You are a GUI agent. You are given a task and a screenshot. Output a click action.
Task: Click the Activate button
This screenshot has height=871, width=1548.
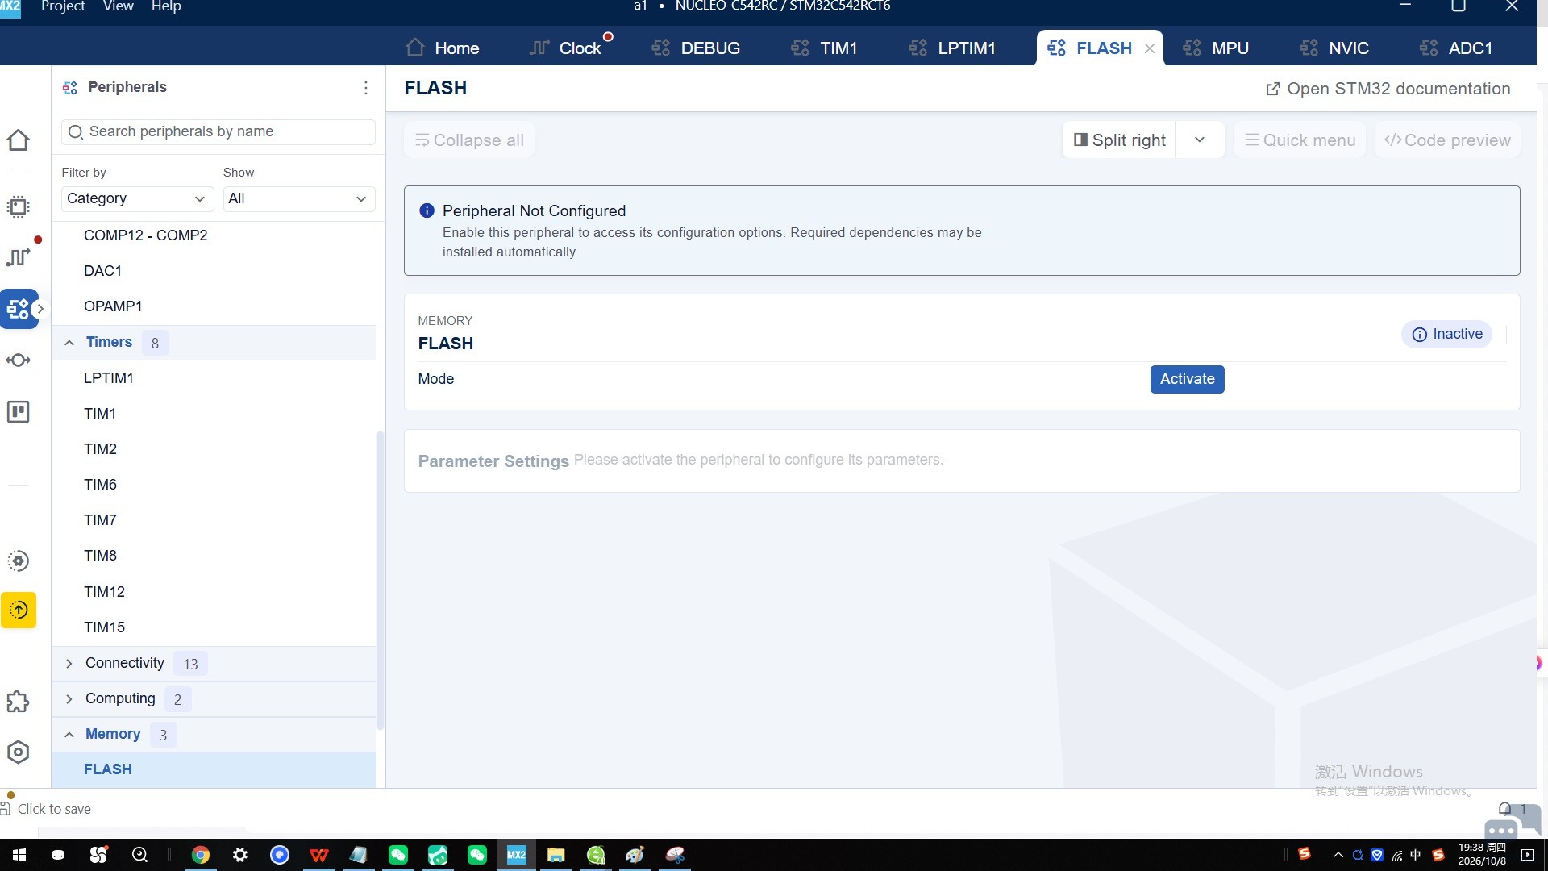(1187, 379)
